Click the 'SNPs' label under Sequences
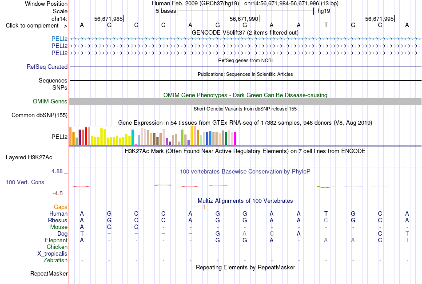Image resolution: width=422 pixels, height=284 pixels. click(x=60, y=87)
